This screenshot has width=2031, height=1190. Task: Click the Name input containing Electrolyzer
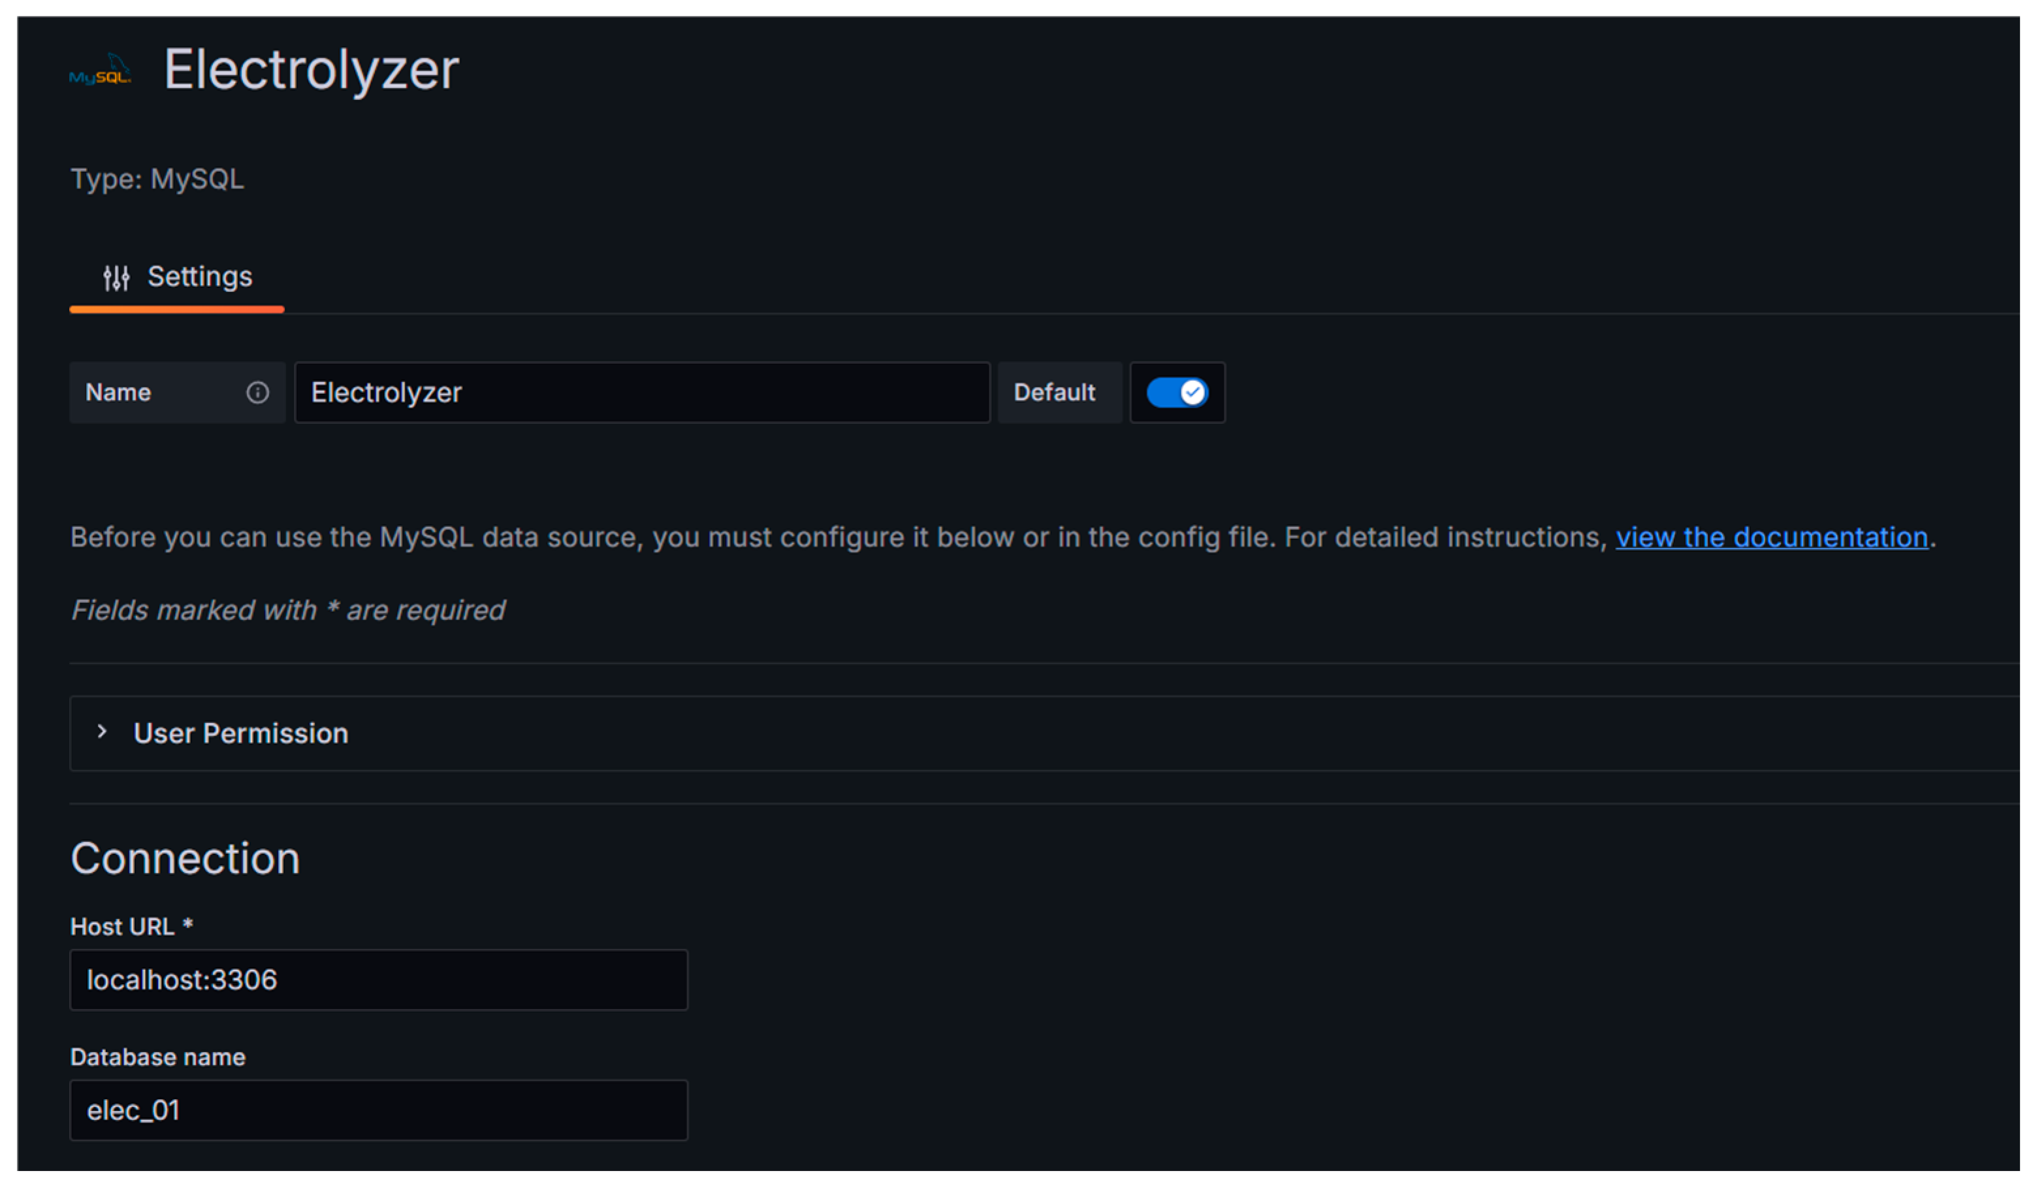click(x=643, y=393)
